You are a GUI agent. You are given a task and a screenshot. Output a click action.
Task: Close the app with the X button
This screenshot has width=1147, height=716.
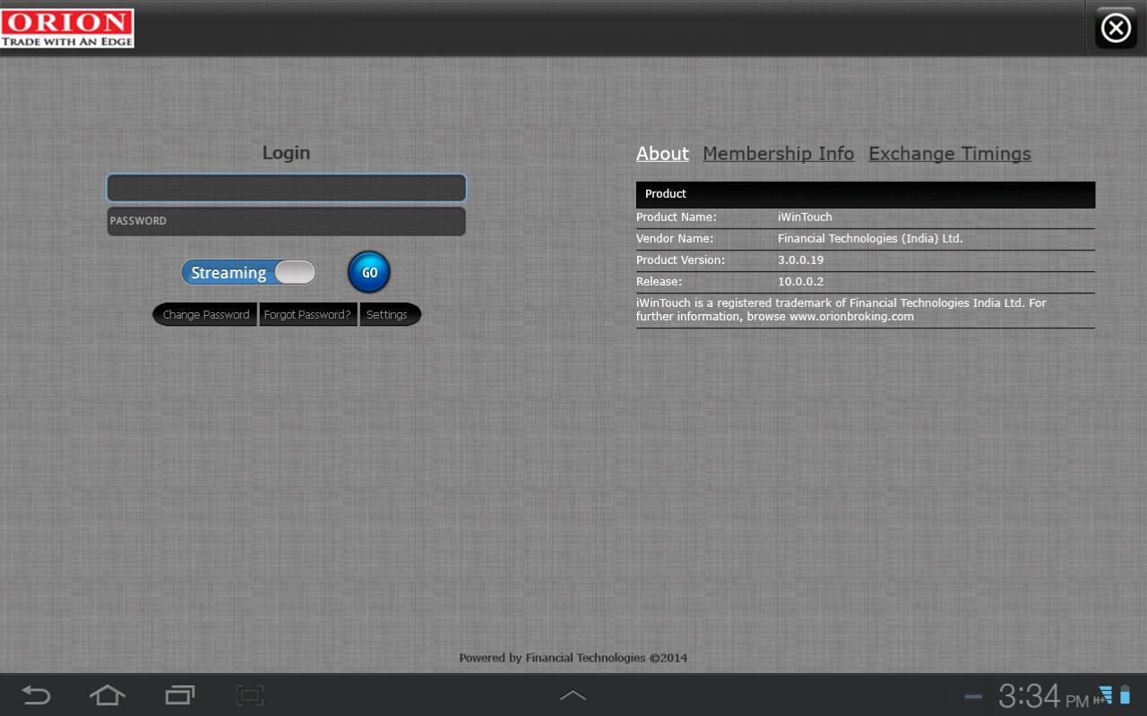(x=1116, y=29)
